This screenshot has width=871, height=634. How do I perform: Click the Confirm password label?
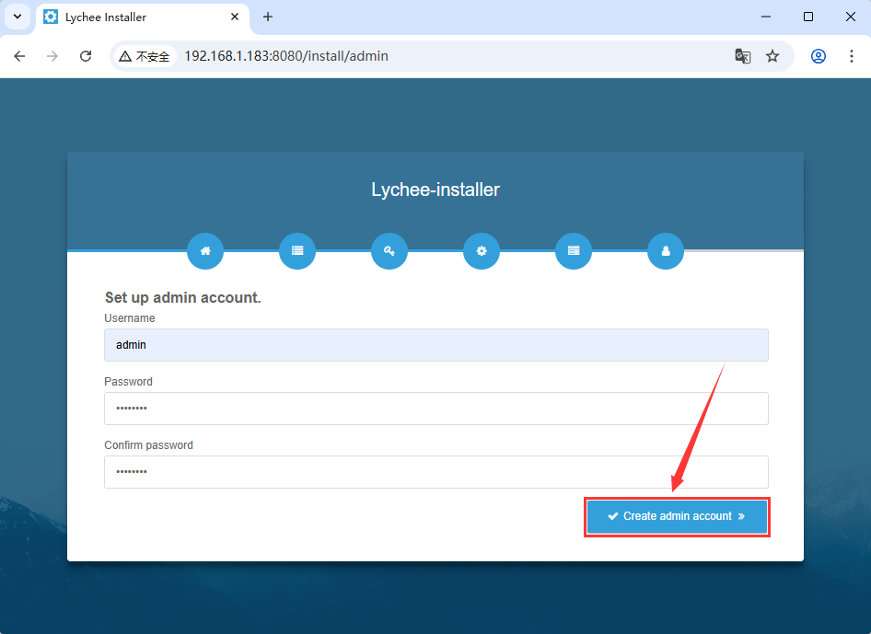tap(148, 445)
